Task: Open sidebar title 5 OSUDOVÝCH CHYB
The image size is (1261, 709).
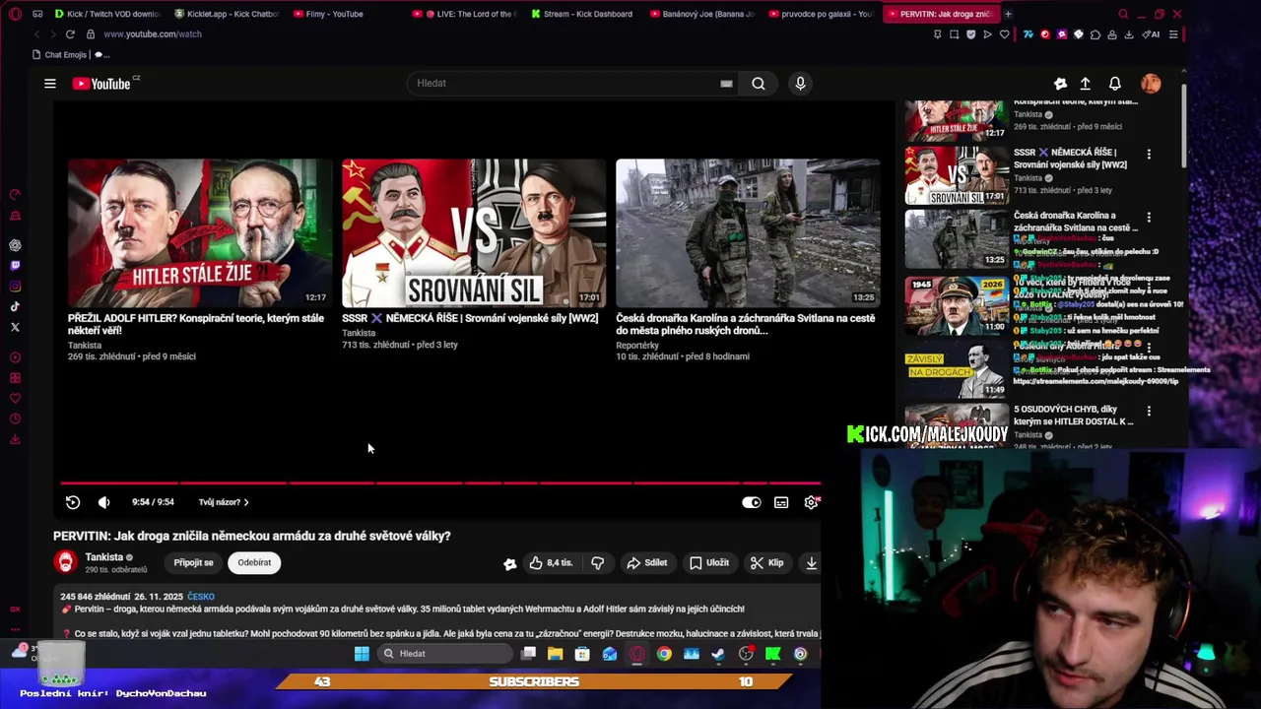Action: pos(1073,415)
